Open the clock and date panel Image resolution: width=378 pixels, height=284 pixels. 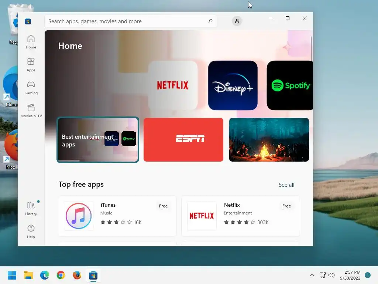click(x=350, y=275)
